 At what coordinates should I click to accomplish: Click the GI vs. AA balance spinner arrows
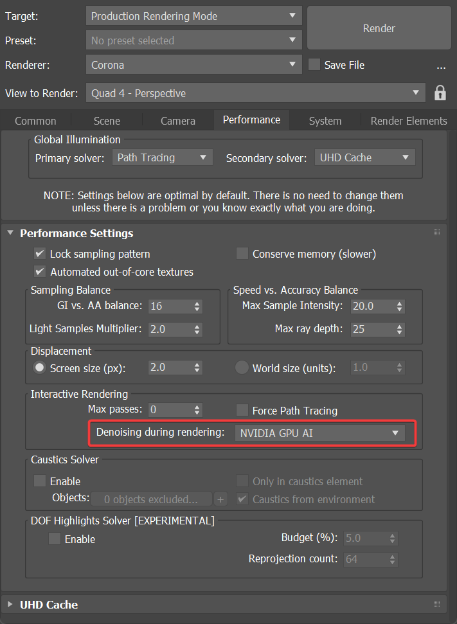pyautogui.click(x=197, y=306)
